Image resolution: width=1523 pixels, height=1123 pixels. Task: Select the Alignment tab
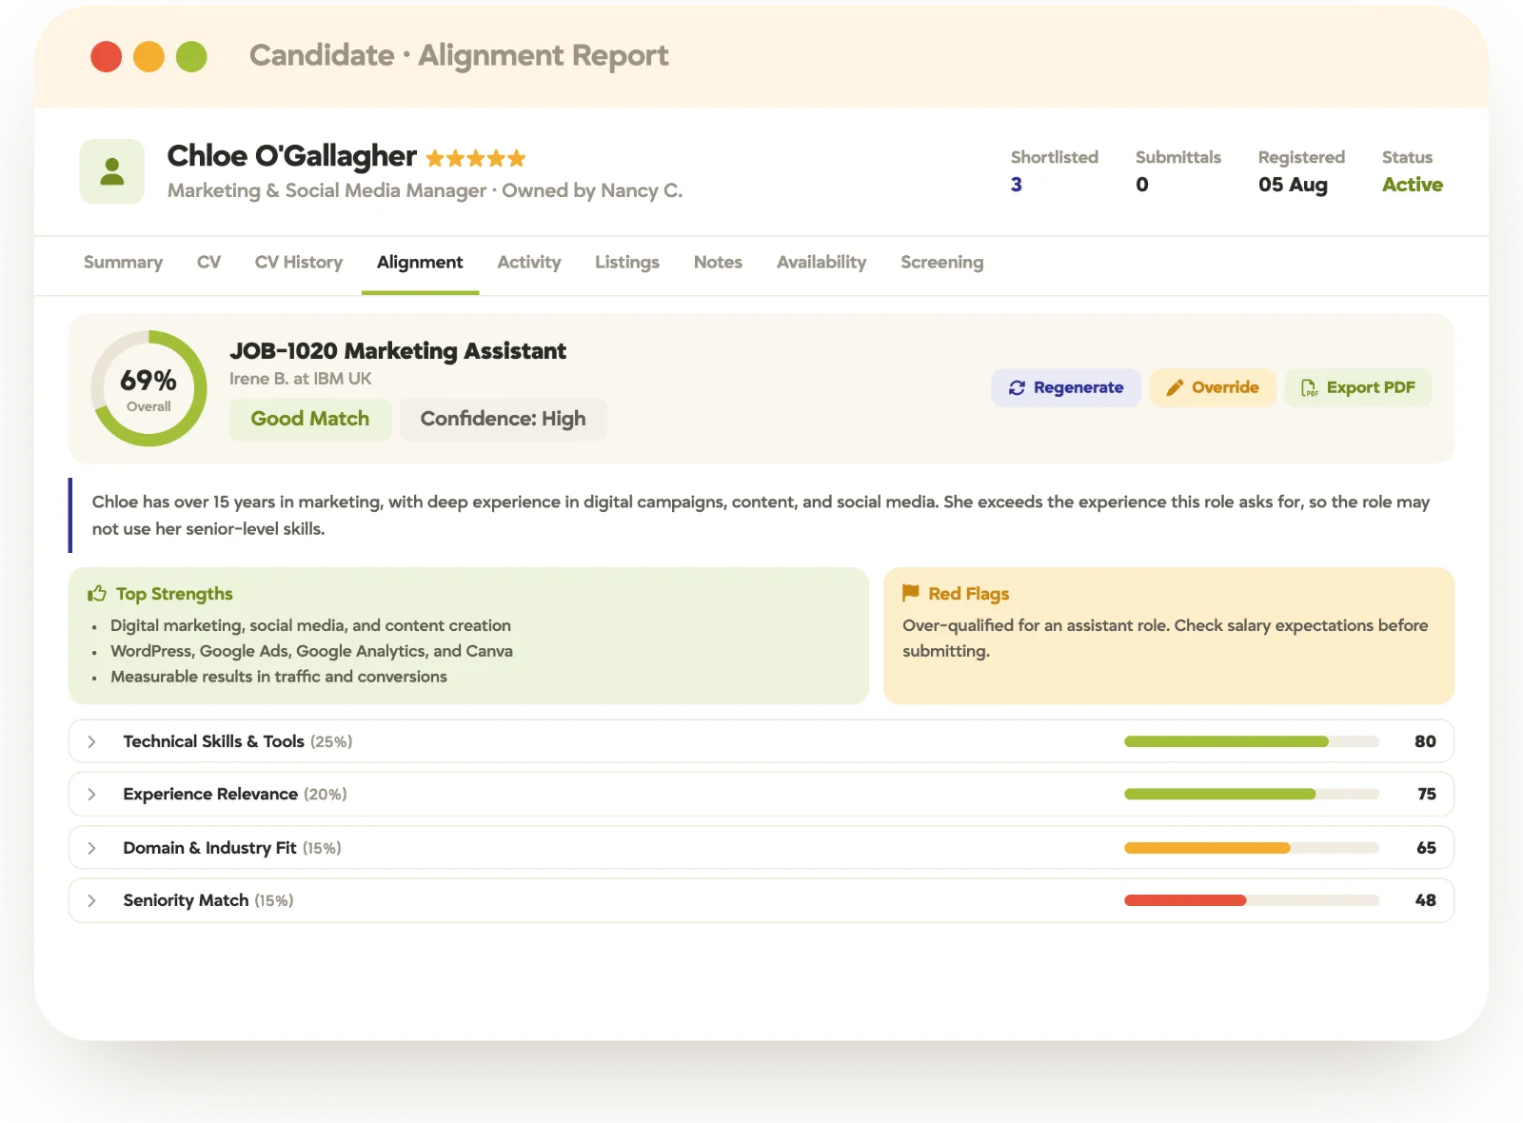420,262
